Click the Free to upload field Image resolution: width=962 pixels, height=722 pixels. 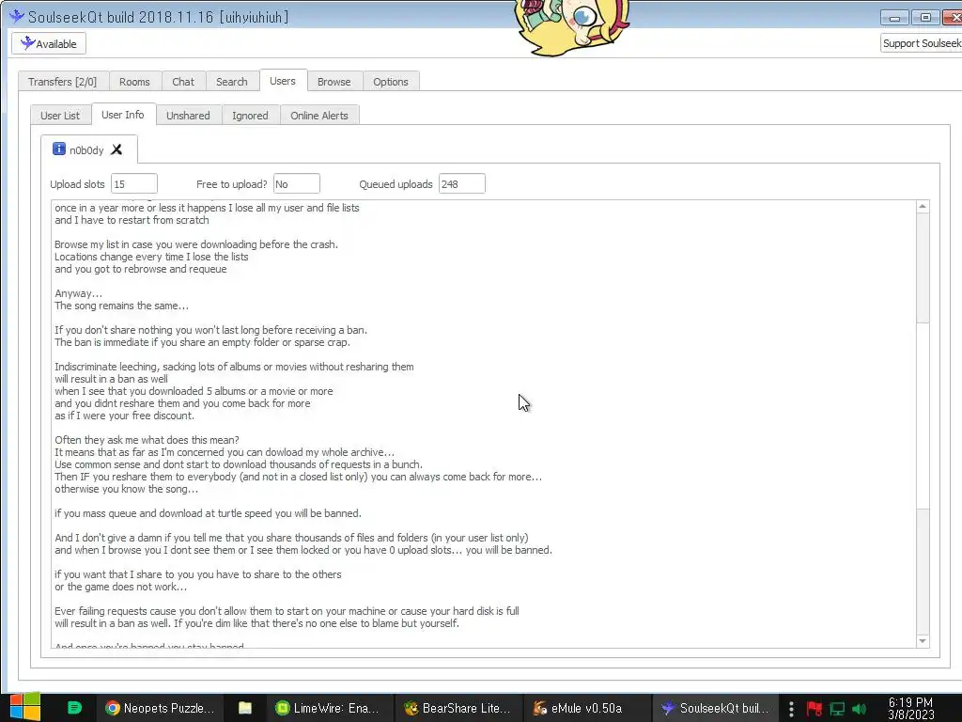(296, 184)
